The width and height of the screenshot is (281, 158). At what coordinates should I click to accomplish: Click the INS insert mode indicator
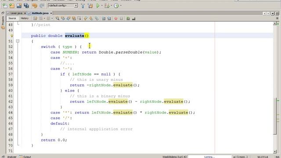coord(277,157)
